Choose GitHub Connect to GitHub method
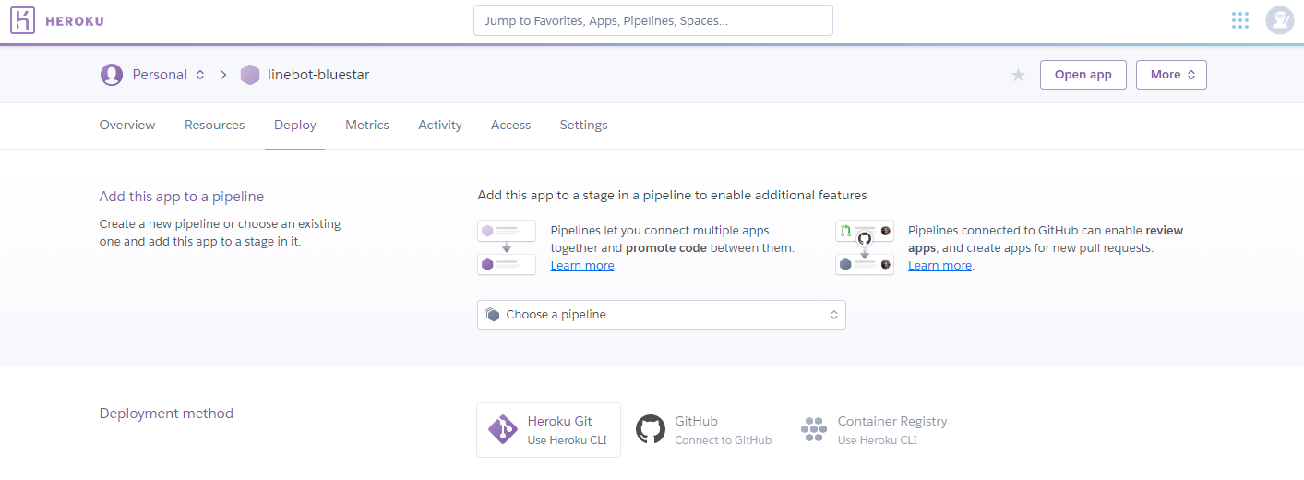 703,430
